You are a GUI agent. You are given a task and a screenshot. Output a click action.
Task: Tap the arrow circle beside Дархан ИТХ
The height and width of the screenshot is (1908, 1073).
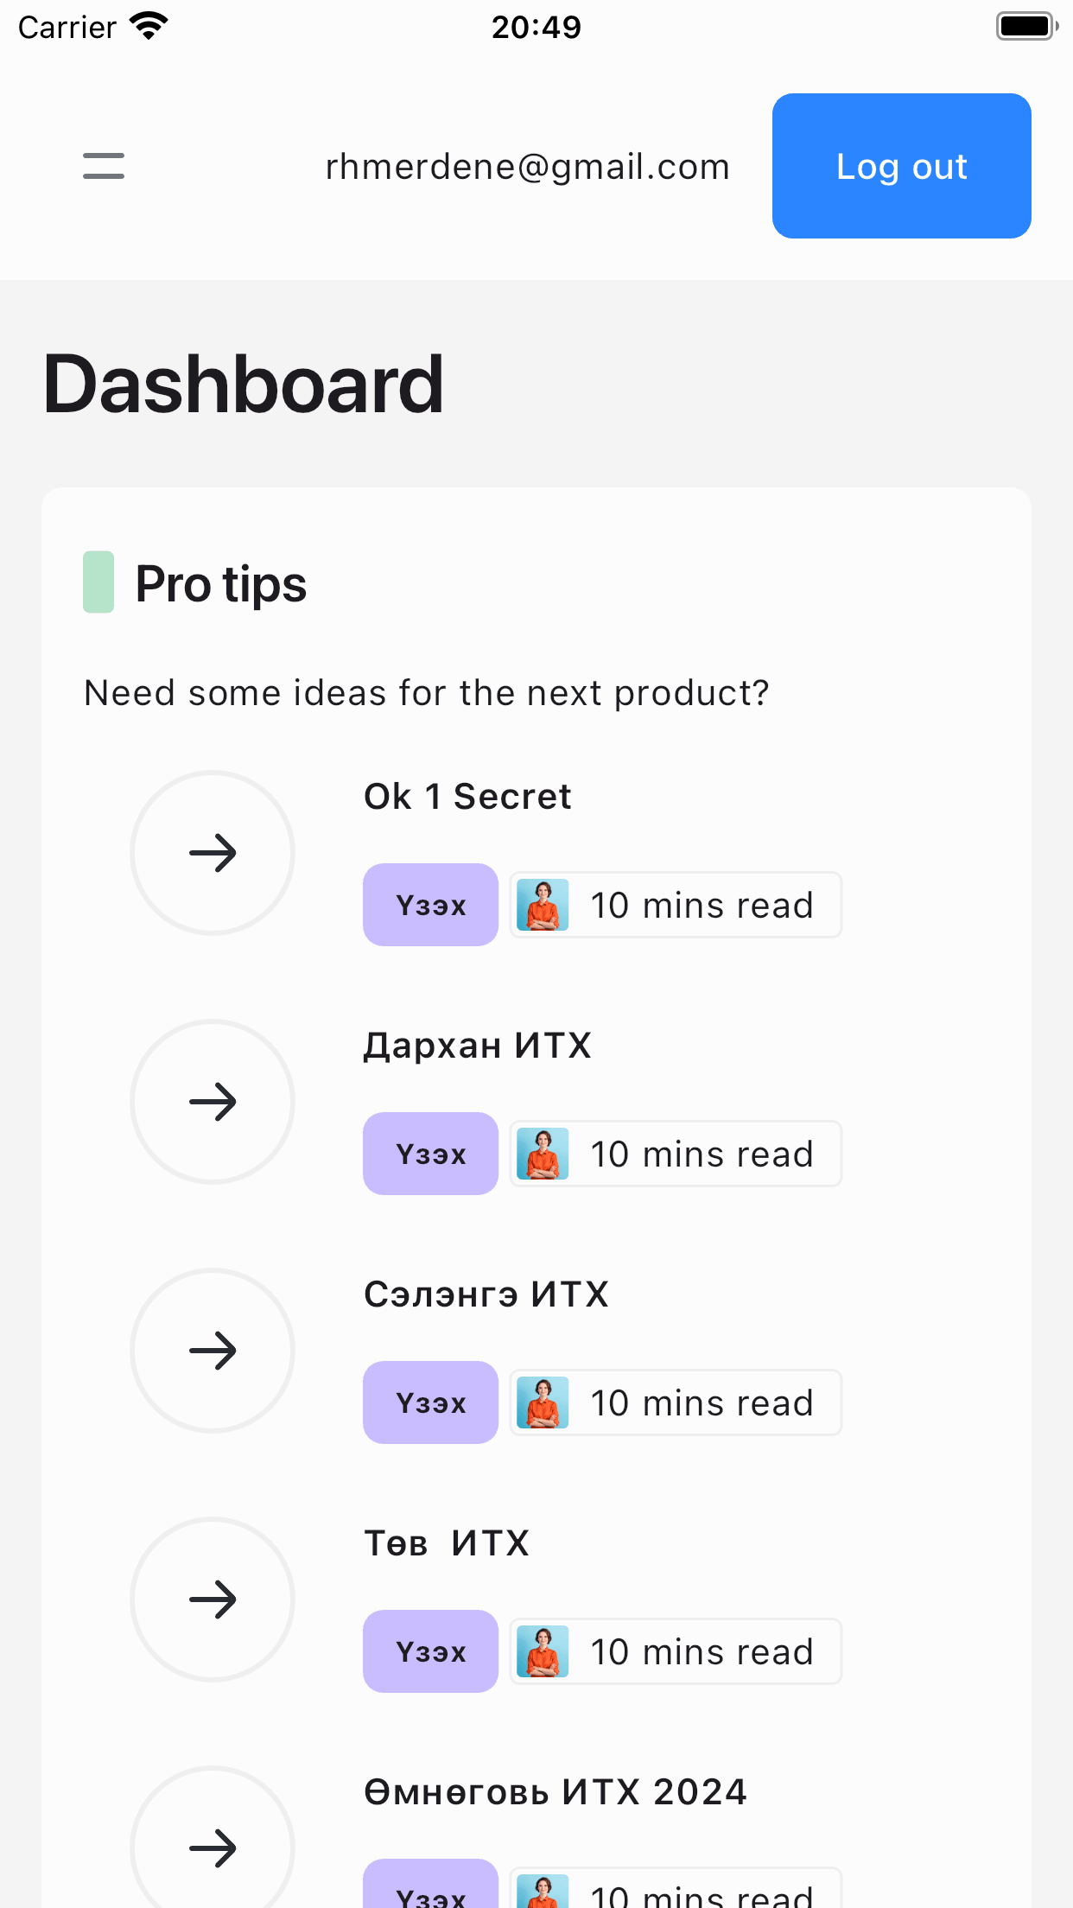(213, 1102)
